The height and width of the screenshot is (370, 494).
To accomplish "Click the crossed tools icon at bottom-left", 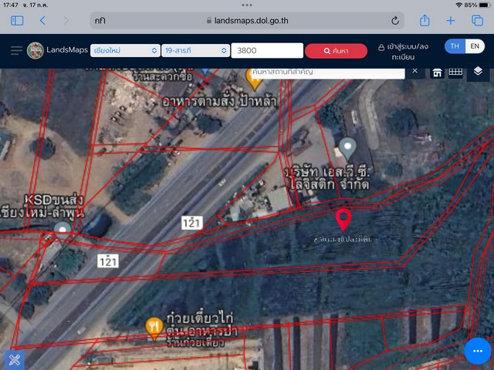I will click(13, 358).
